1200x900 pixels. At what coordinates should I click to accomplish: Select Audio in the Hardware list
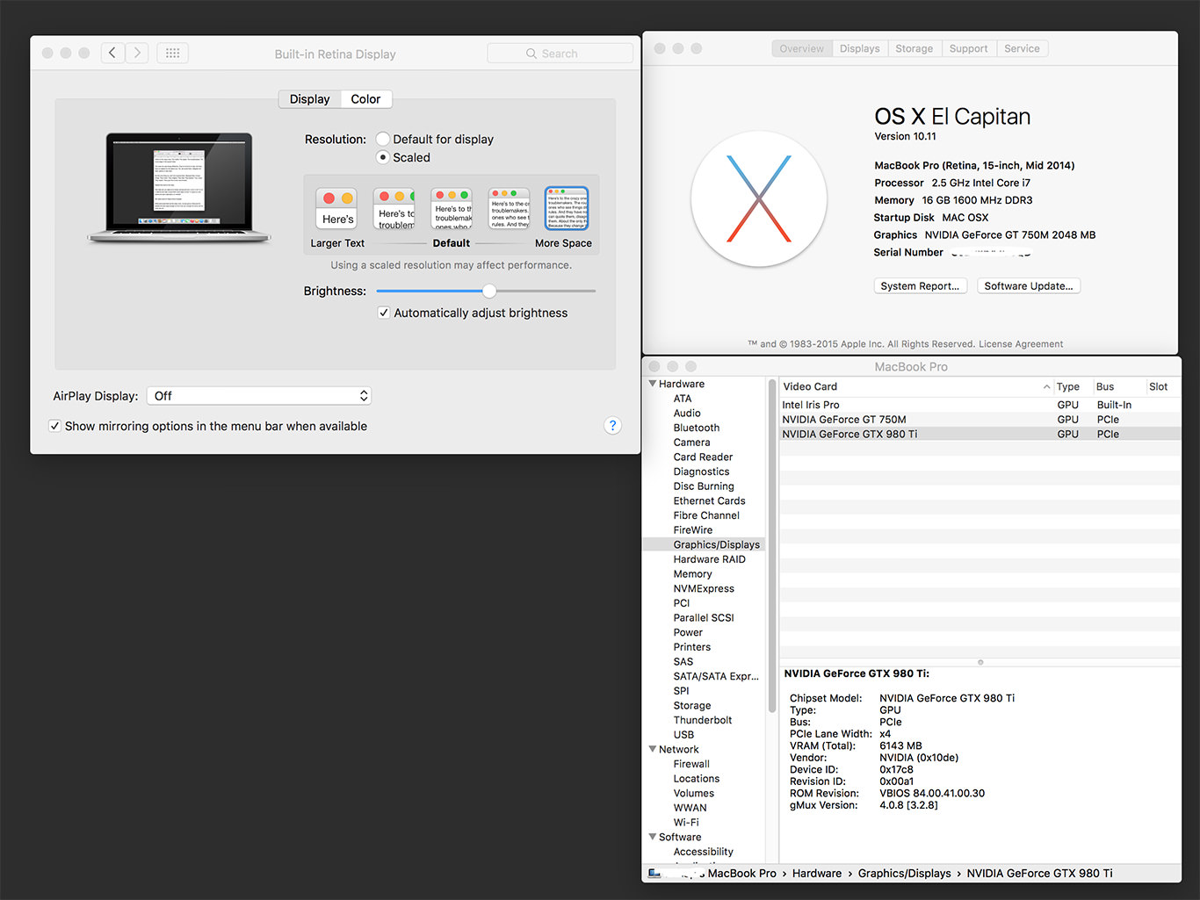[687, 414]
